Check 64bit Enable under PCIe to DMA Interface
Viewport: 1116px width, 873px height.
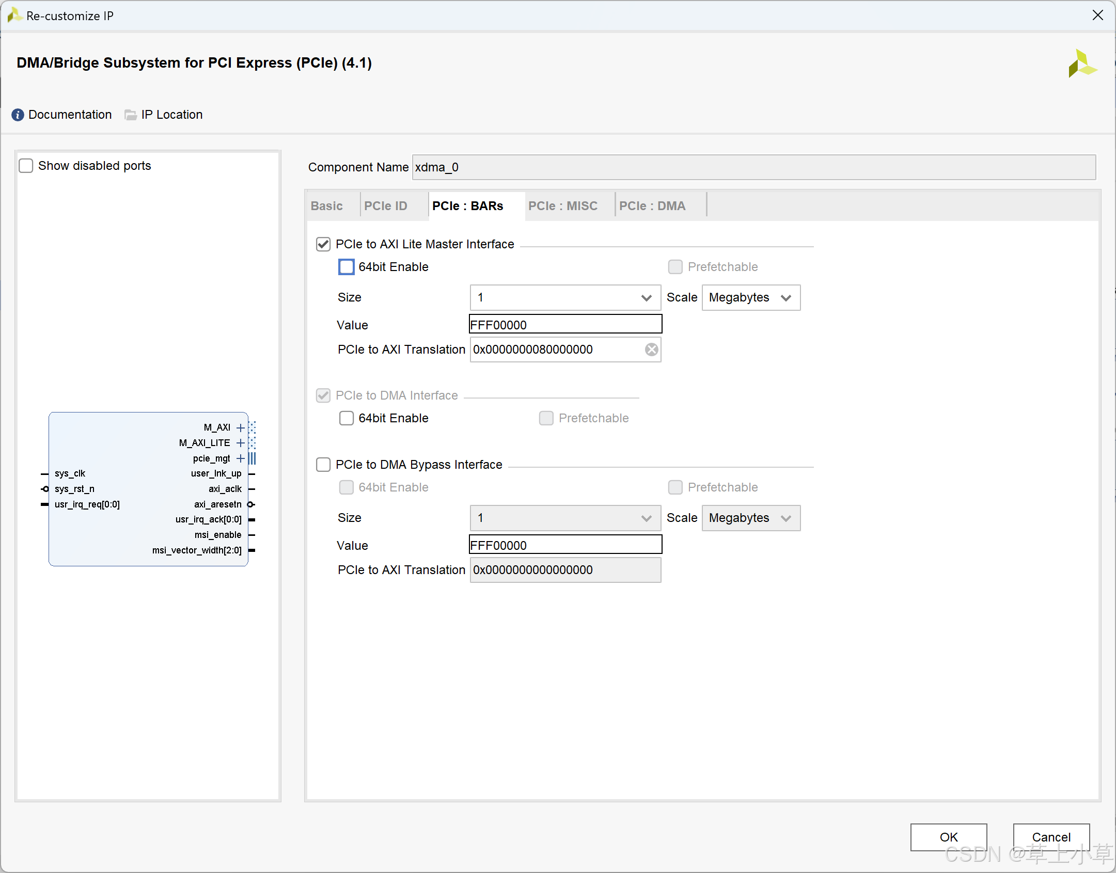coord(346,418)
